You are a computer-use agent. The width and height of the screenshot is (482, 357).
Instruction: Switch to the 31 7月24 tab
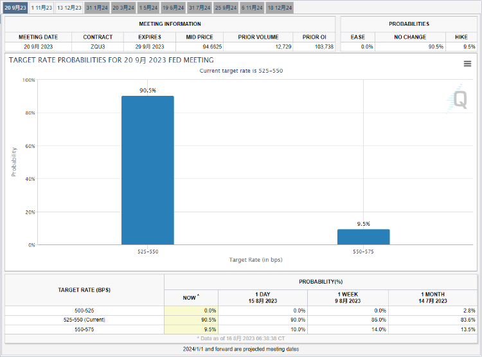click(199, 8)
